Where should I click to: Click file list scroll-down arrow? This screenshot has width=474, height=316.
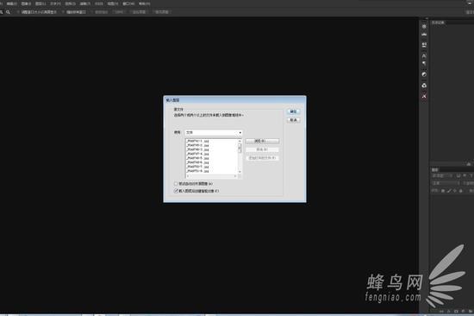tap(240, 172)
